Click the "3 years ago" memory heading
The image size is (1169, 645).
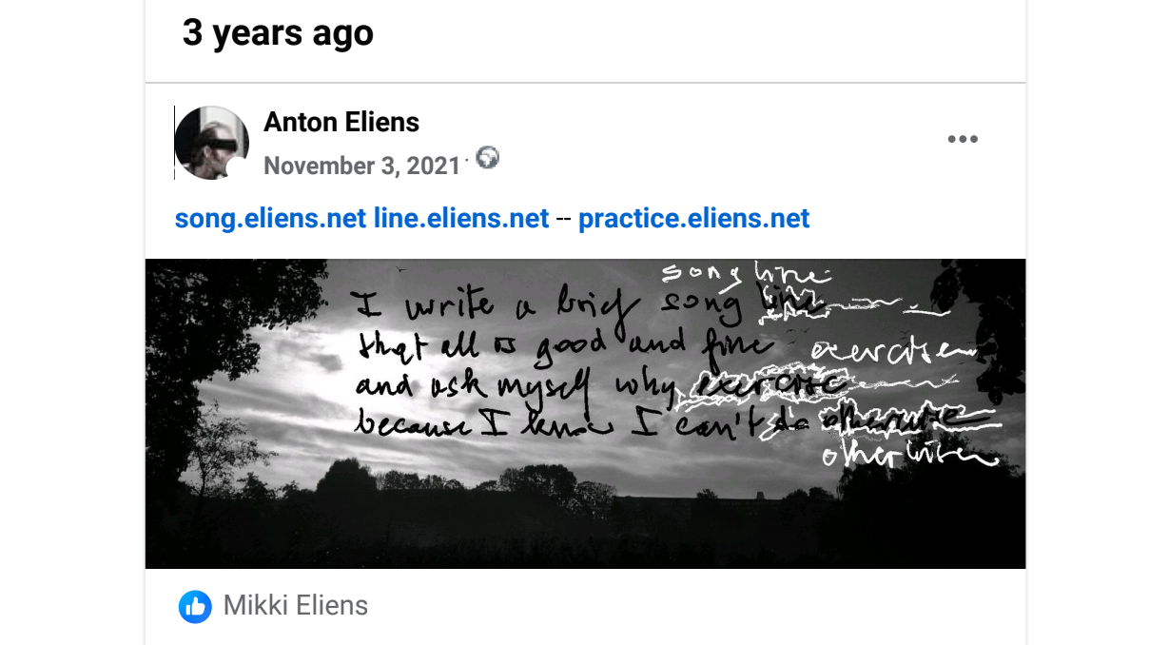click(x=278, y=32)
